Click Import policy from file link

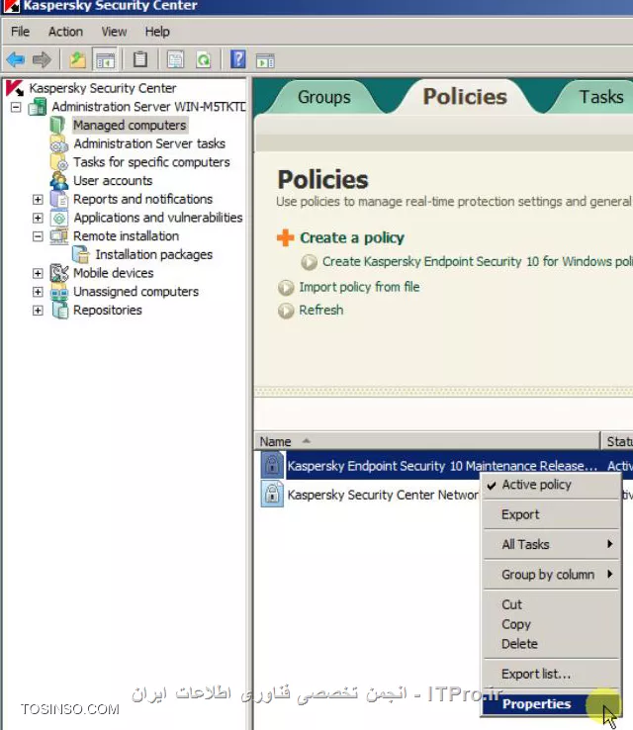(359, 287)
